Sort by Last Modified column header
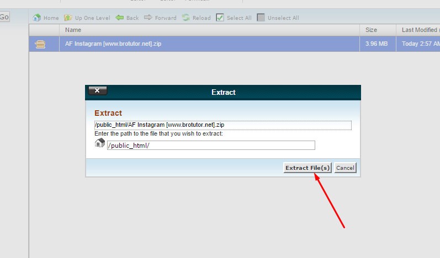Image resolution: width=440 pixels, height=258 pixels. tap(419, 30)
